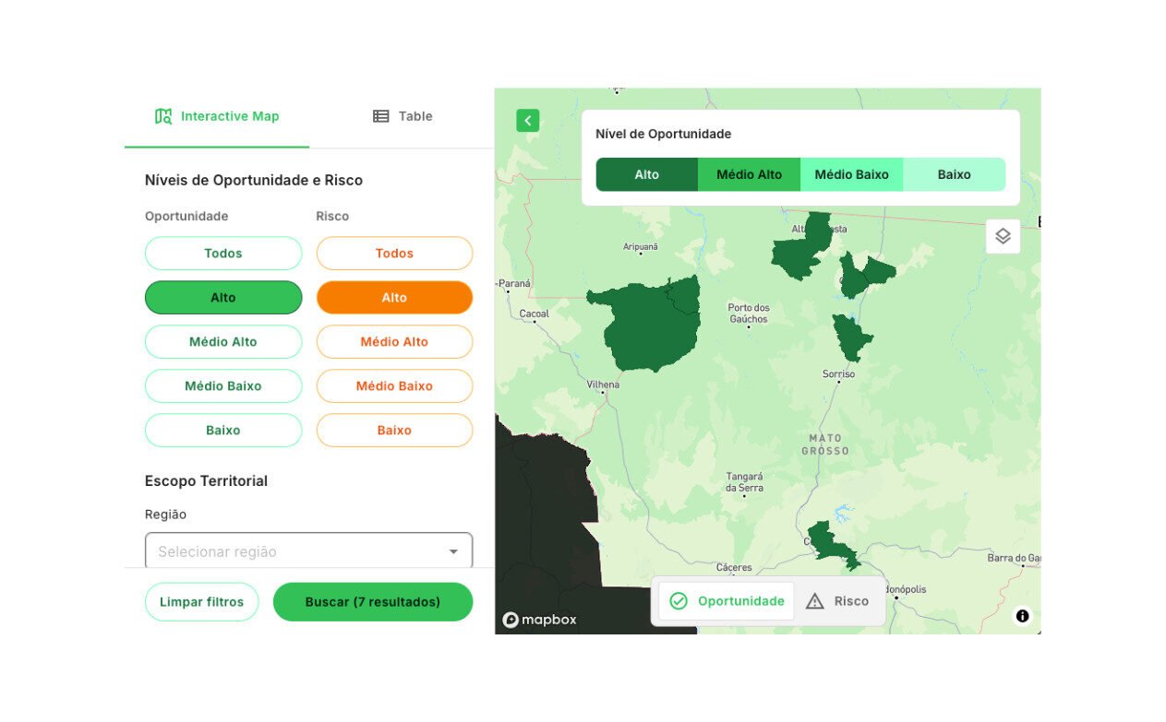The height and width of the screenshot is (722, 1166).
Task: Click the region dropdown arrow
Action: pos(453,551)
